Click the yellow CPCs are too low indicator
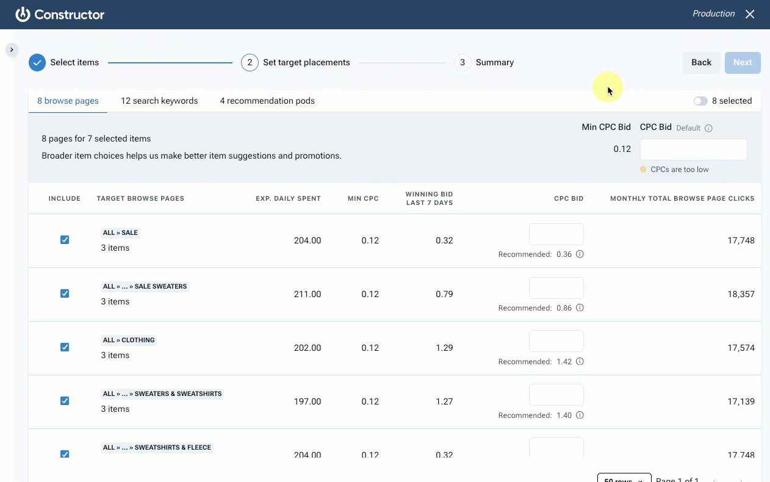 [x=643, y=170]
